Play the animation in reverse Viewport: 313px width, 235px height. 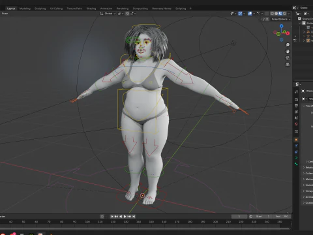point(121,217)
